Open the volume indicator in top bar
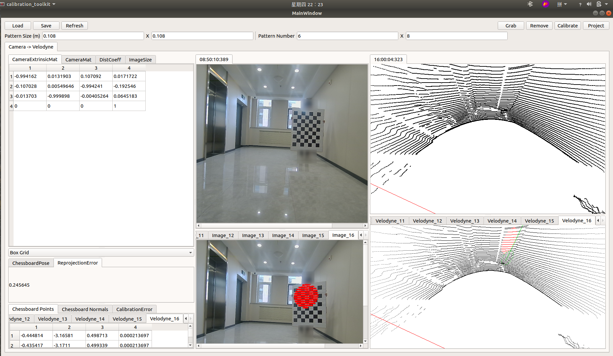The width and height of the screenshot is (613, 356). tap(589, 4)
